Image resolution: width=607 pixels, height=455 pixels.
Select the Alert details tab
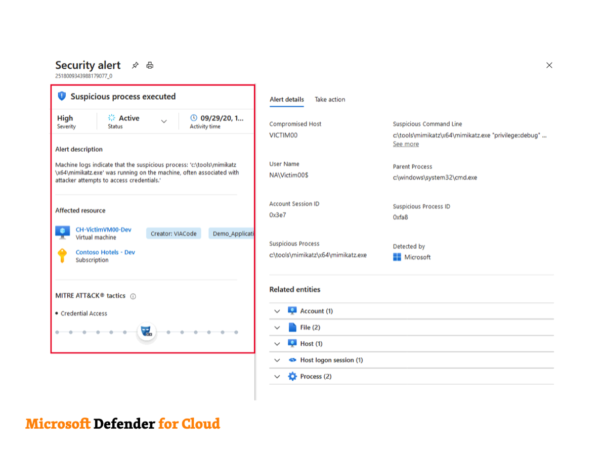287,100
